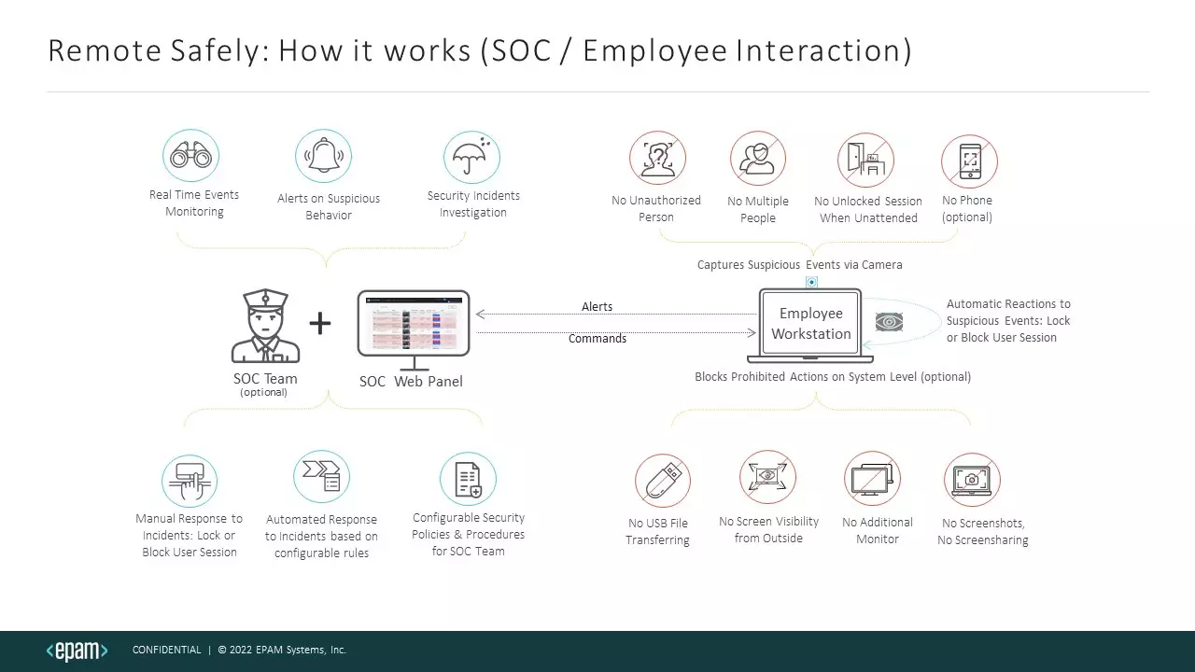The width and height of the screenshot is (1195, 672).
Task: Select the Employee Workstation laptop box
Action: (x=810, y=324)
